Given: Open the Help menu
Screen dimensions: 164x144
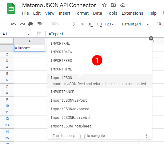Looking at the screenshot, I should (152, 13).
